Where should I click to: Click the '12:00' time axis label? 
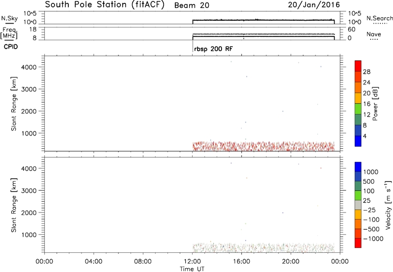[x=192, y=261]
